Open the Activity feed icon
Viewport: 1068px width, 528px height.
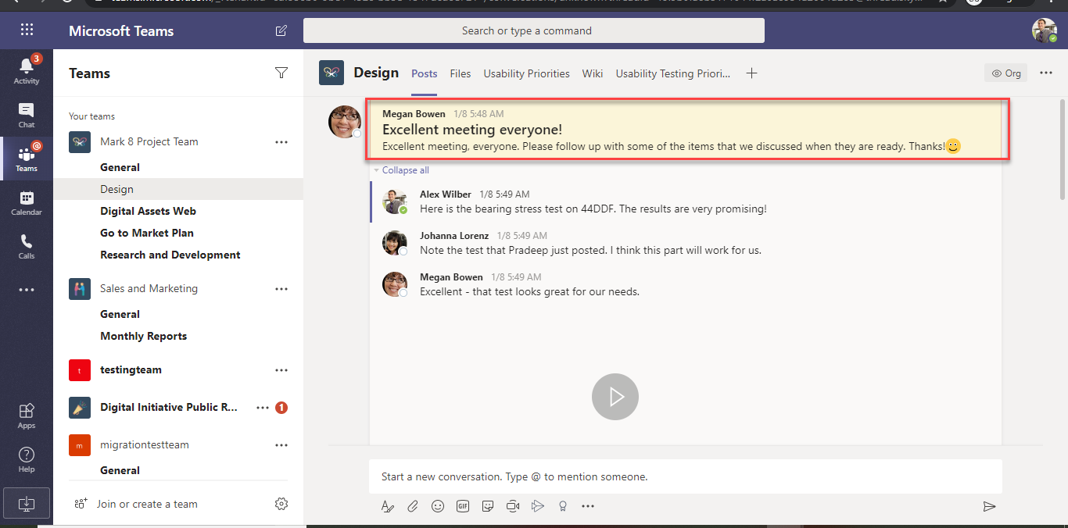point(27,70)
